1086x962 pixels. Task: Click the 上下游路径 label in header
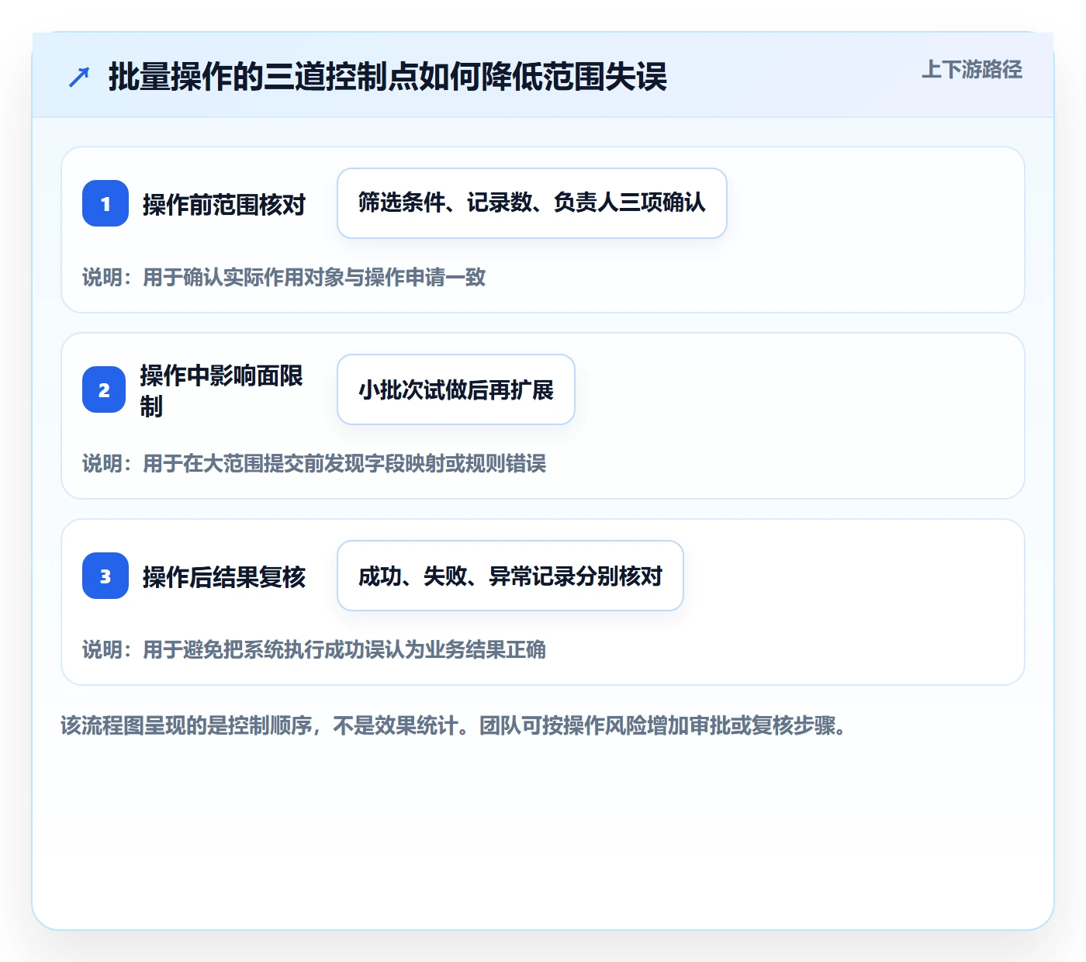click(972, 70)
